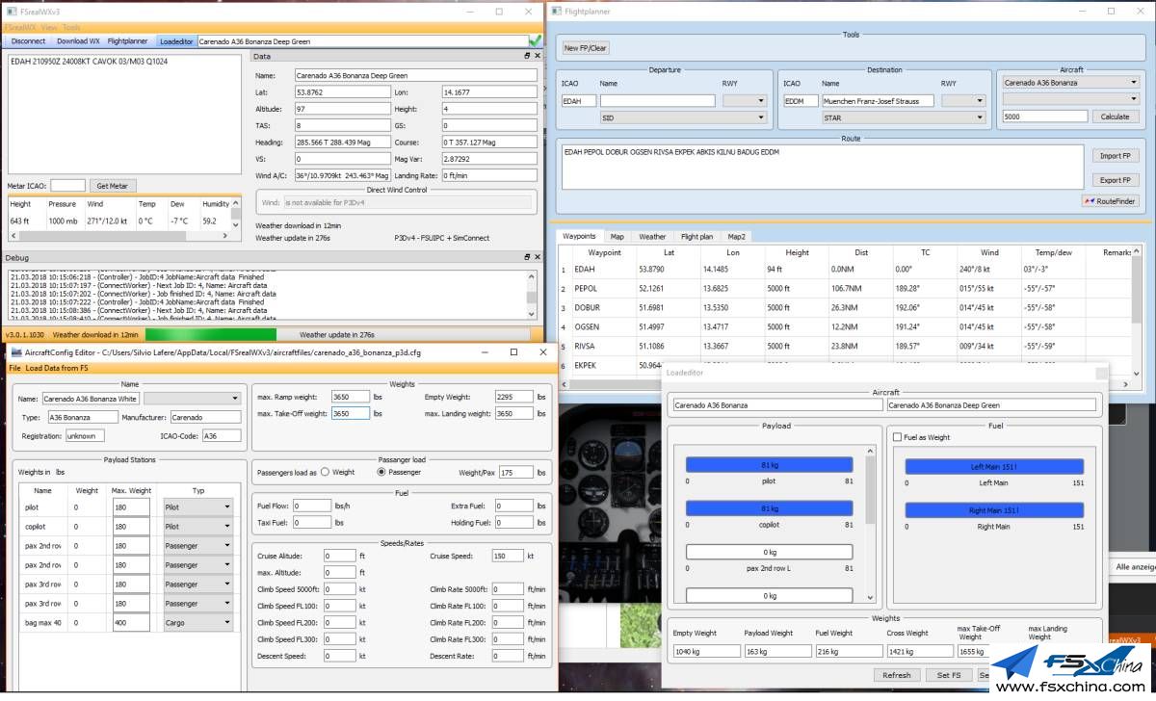Select Weight for passengers load
The width and height of the screenshot is (1156, 701).
coord(325,472)
